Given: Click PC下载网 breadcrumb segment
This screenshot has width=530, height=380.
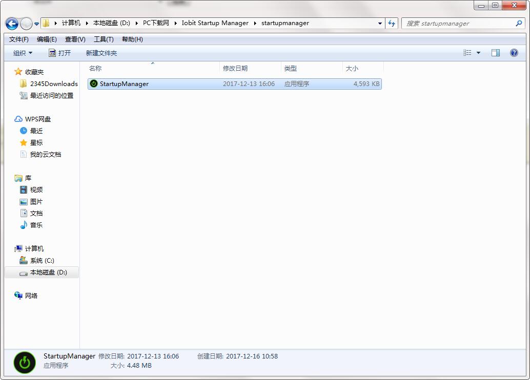Looking at the screenshot, I should click(x=156, y=23).
